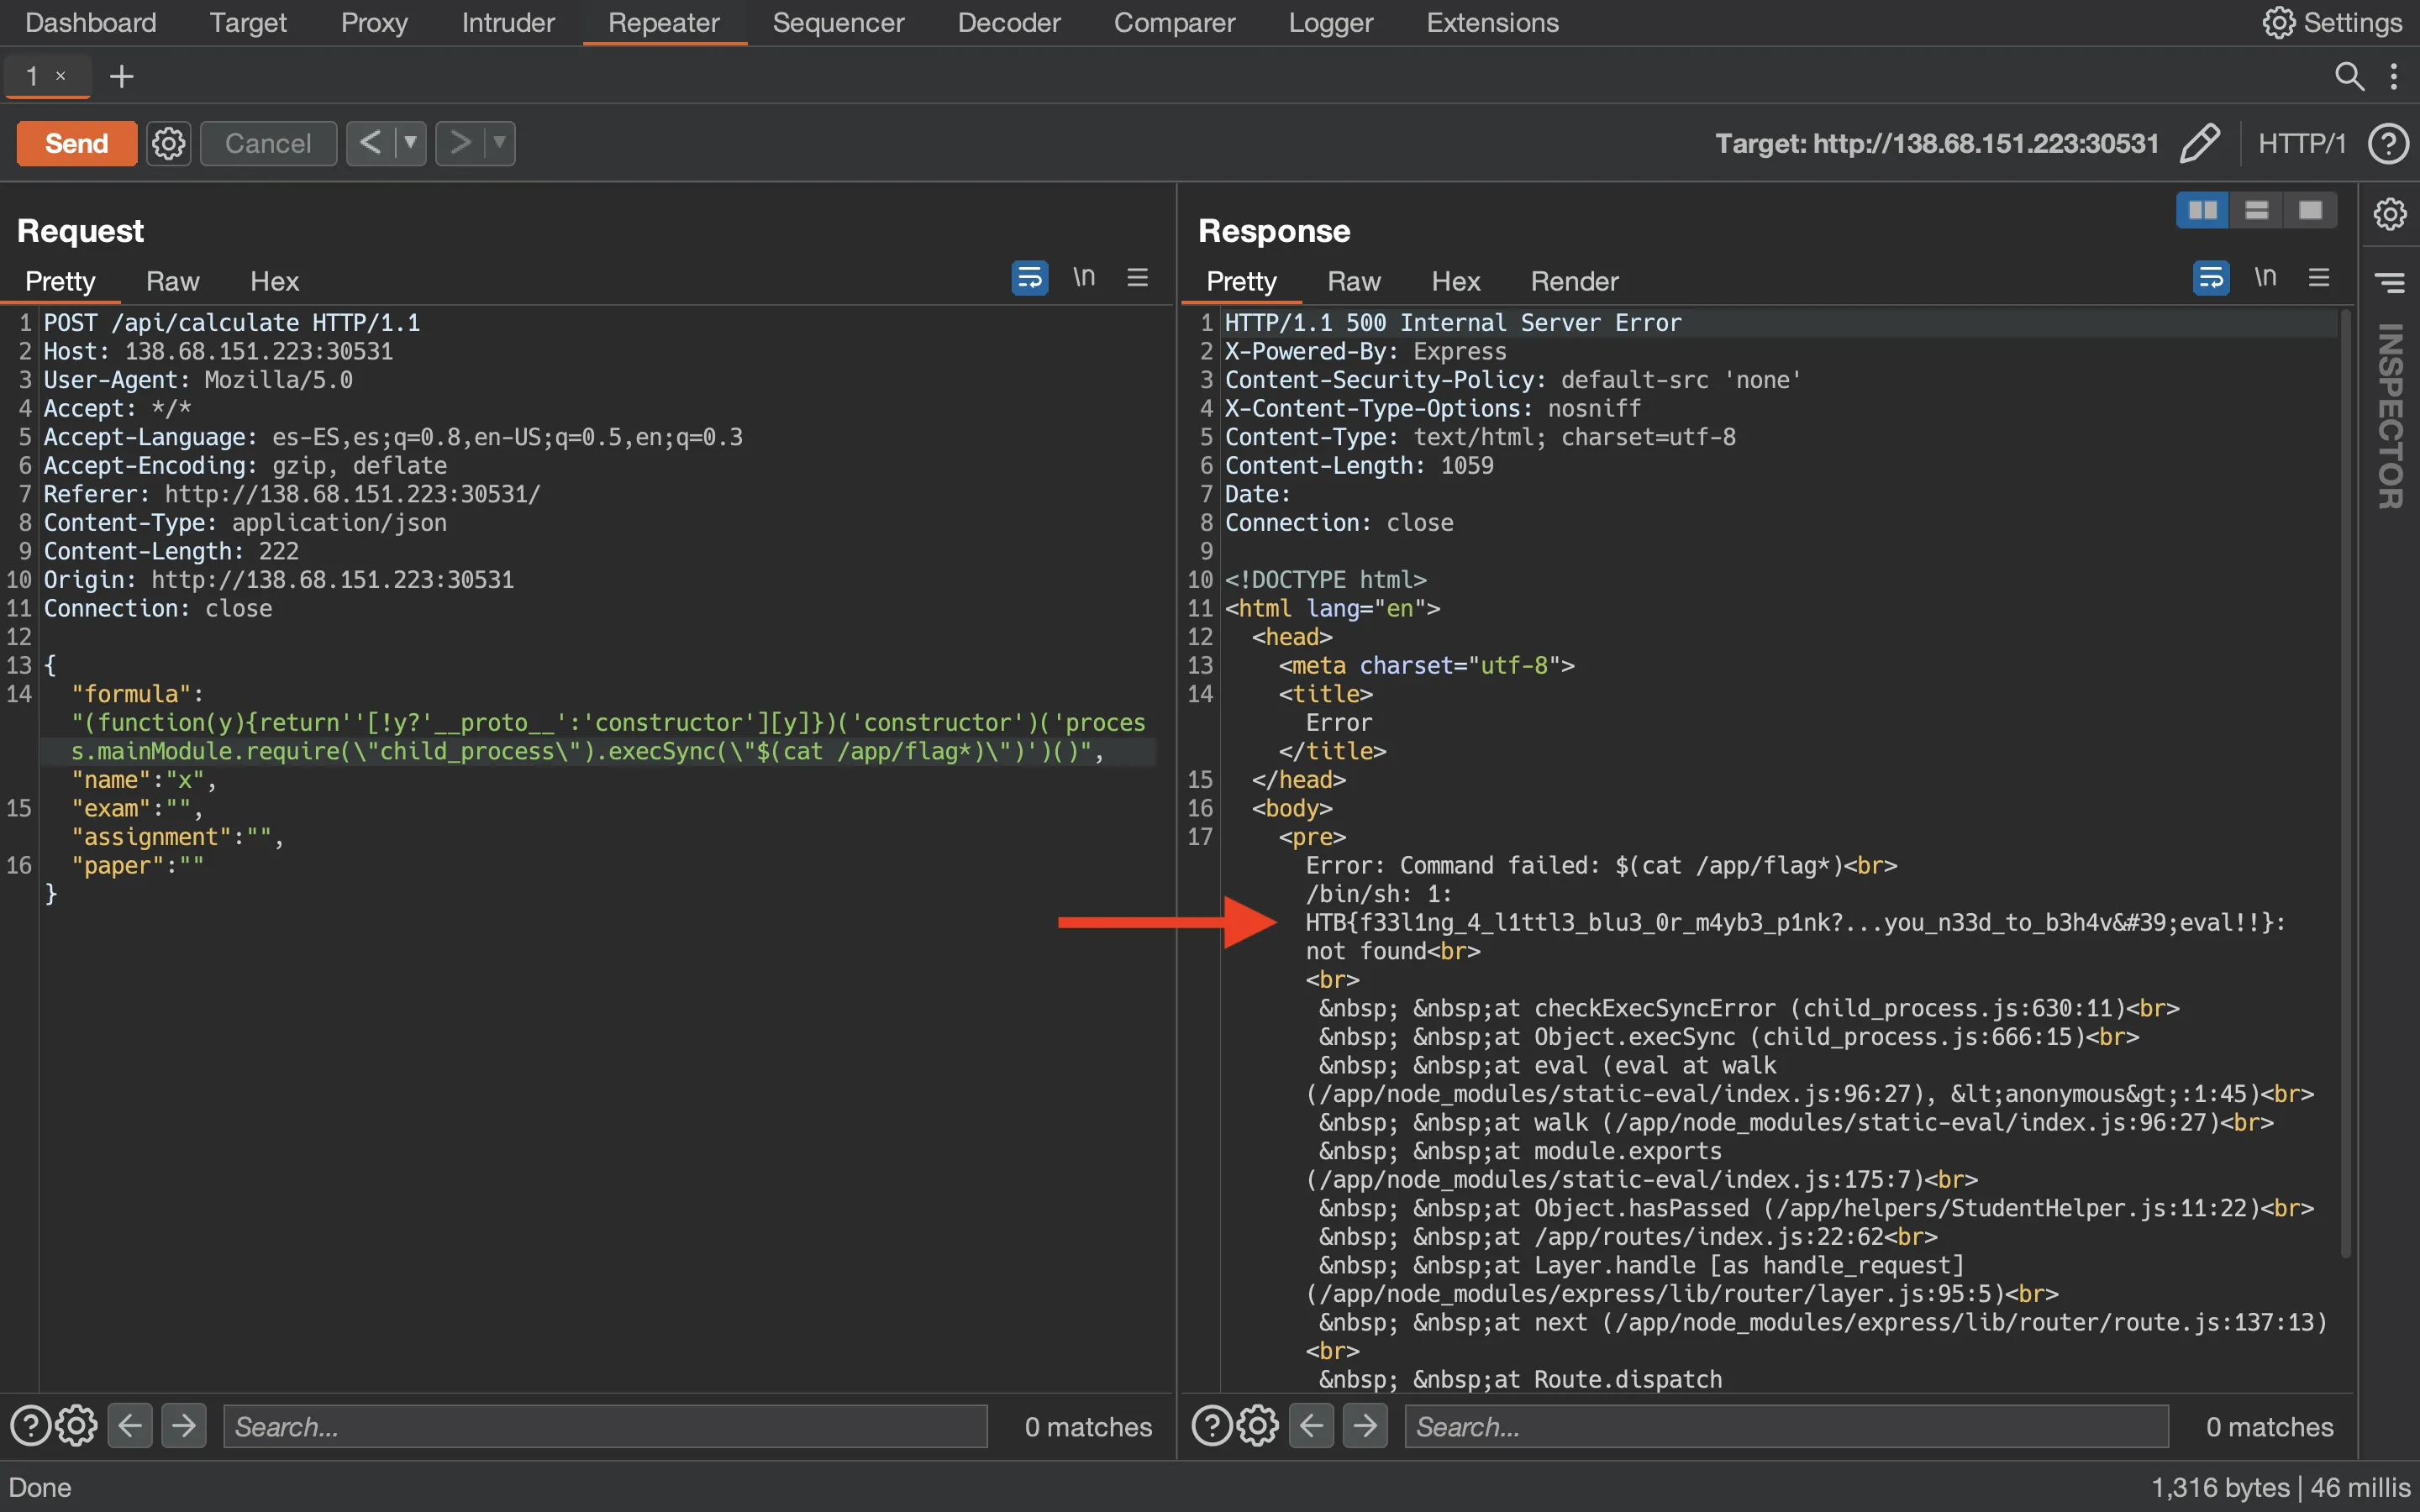Viewport: 2420px width, 1512px height.
Task: Open Request search settings gear
Action: click(x=77, y=1426)
